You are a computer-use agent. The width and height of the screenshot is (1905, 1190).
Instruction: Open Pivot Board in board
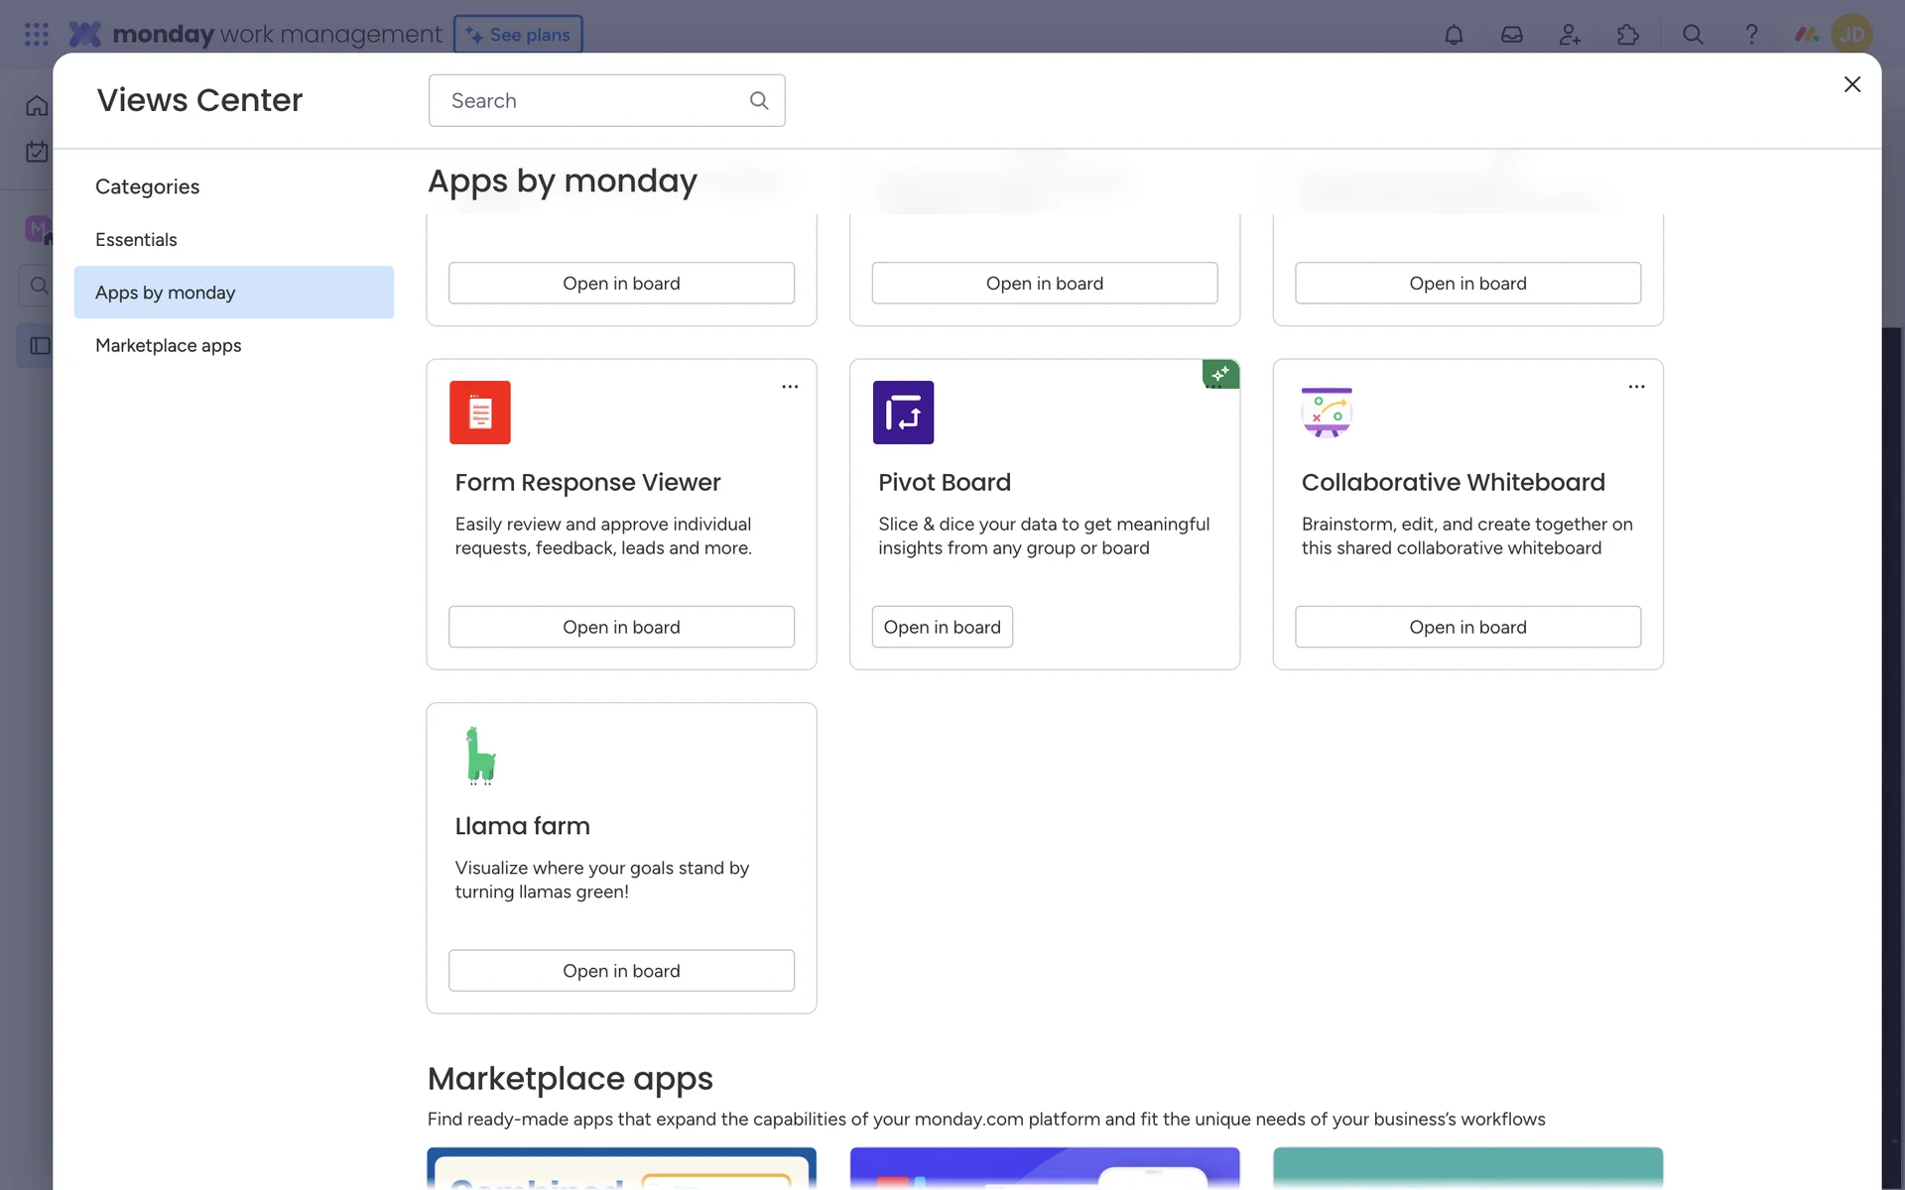point(942,627)
